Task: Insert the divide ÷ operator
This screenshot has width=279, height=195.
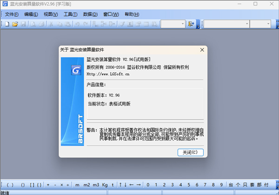Action: (x=68, y=185)
